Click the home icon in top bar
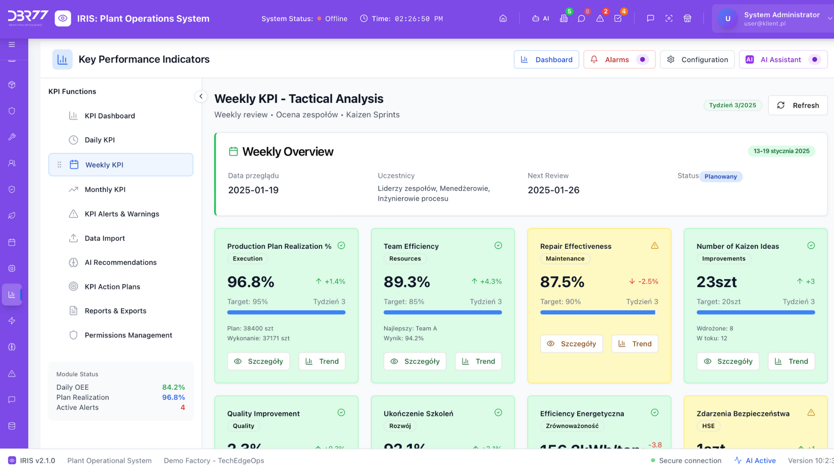The image size is (834, 469). click(503, 18)
